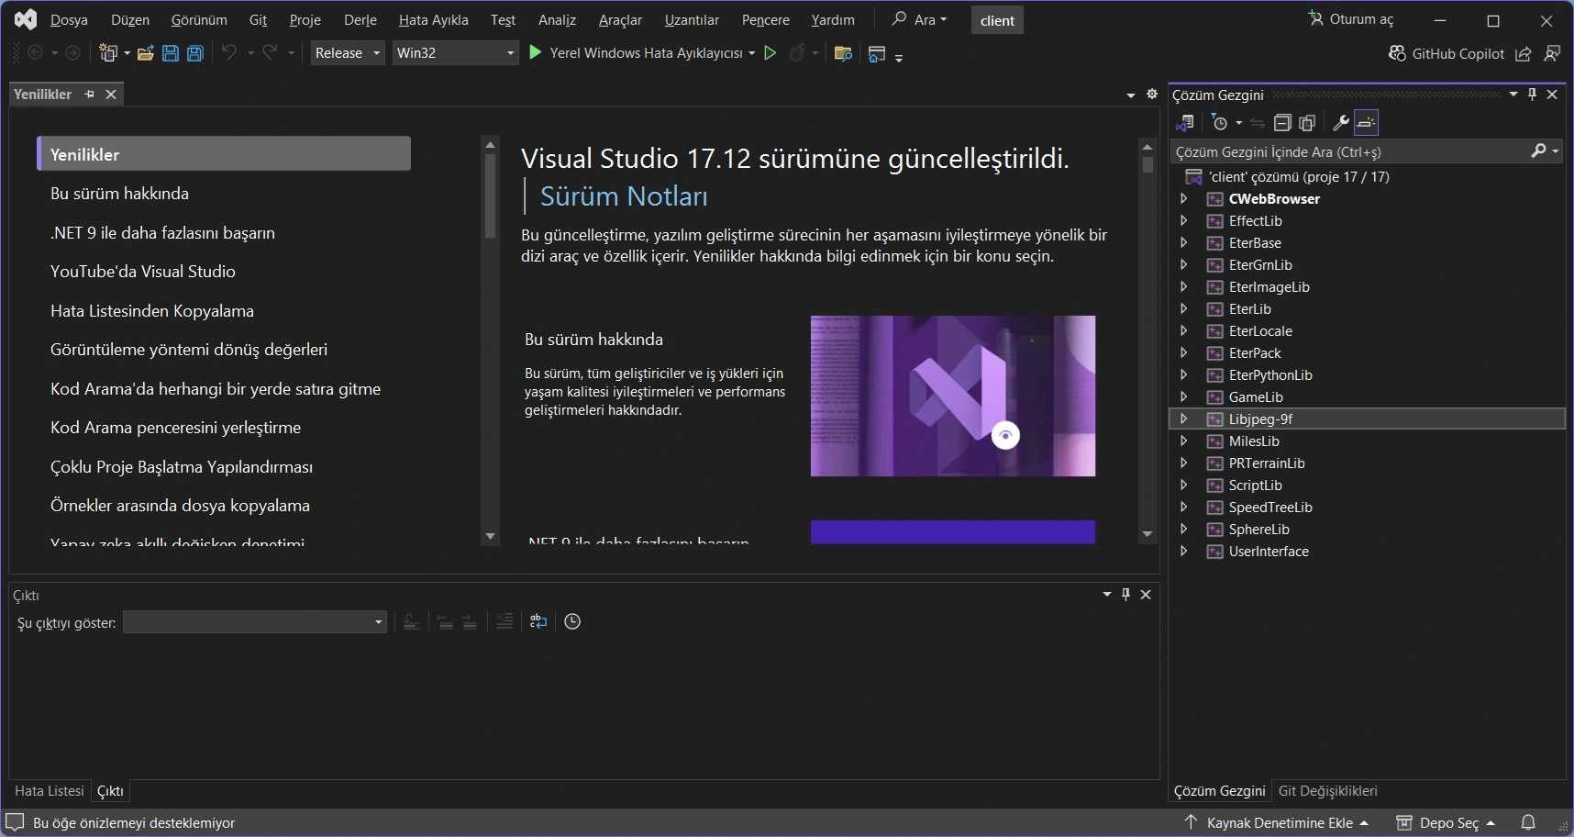Click the solution/folder view switch icon
Screen dimensions: 1574x837
[x=1185, y=122]
